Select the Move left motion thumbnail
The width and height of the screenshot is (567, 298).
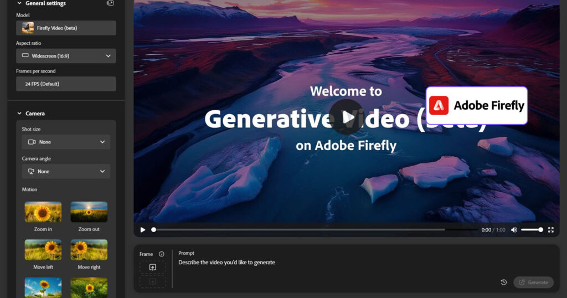tap(43, 250)
